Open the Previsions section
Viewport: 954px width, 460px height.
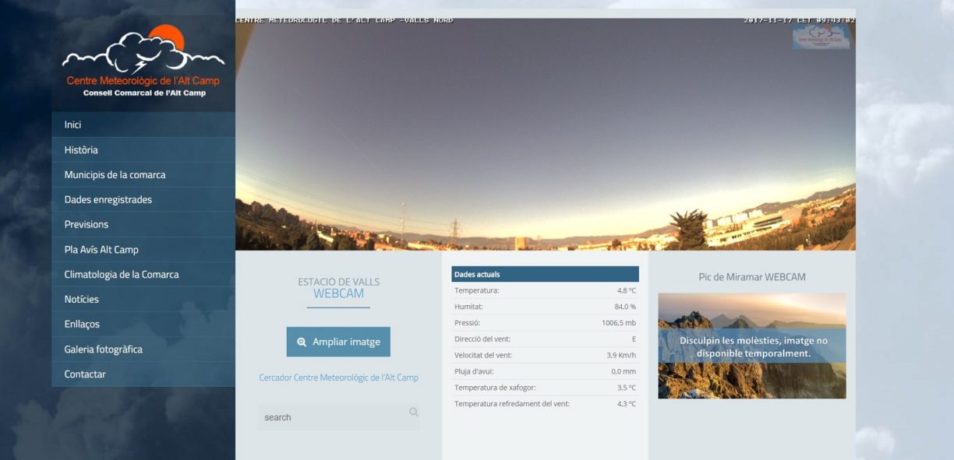(87, 225)
